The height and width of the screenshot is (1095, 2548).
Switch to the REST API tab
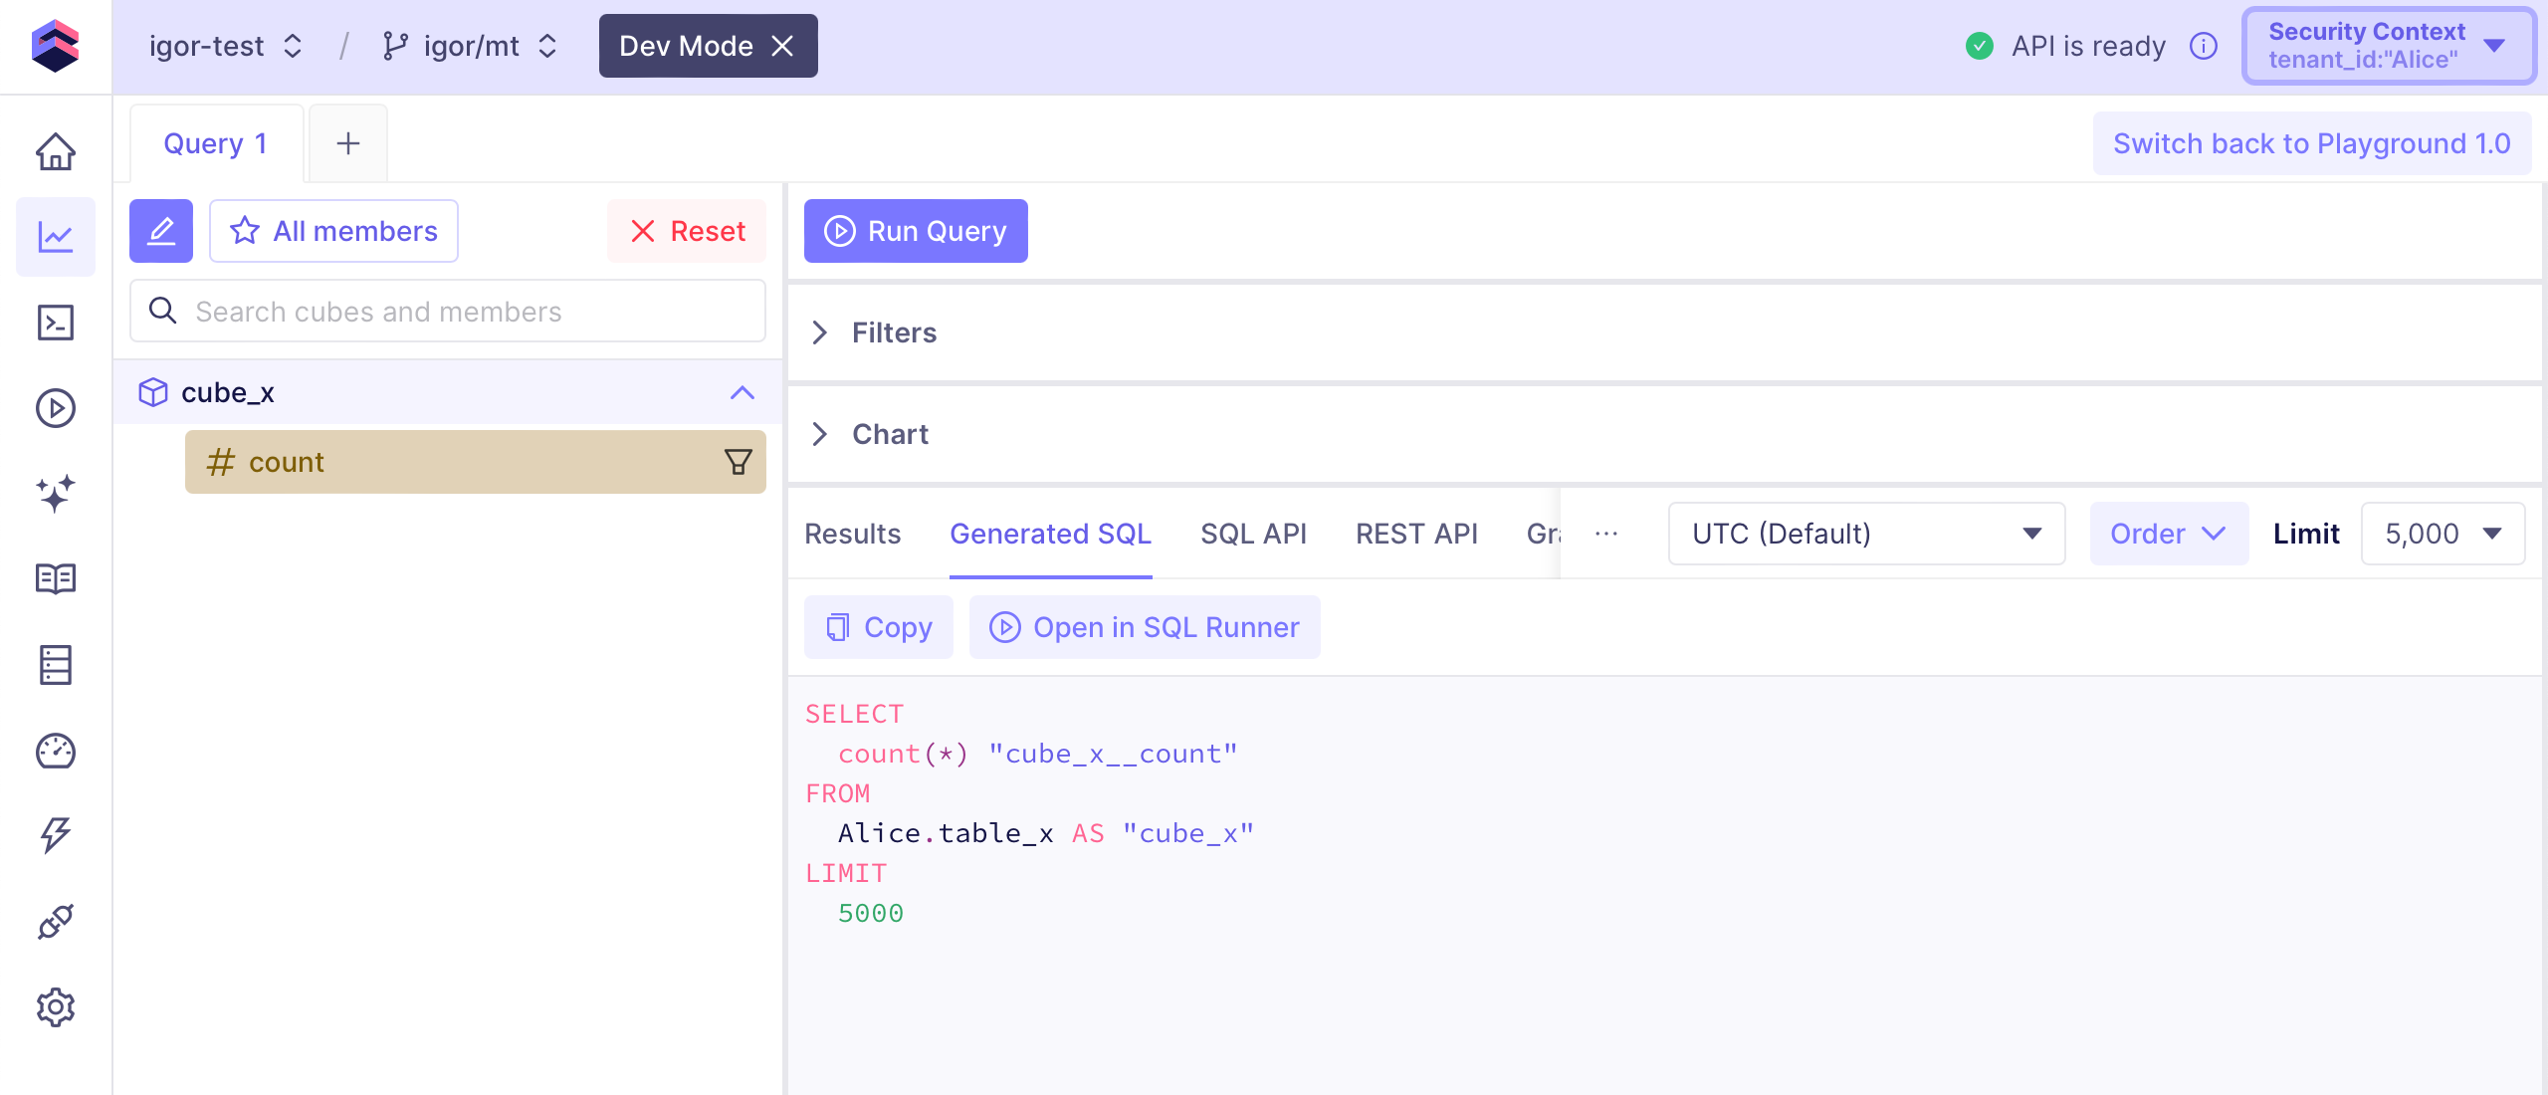click(x=1415, y=534)
